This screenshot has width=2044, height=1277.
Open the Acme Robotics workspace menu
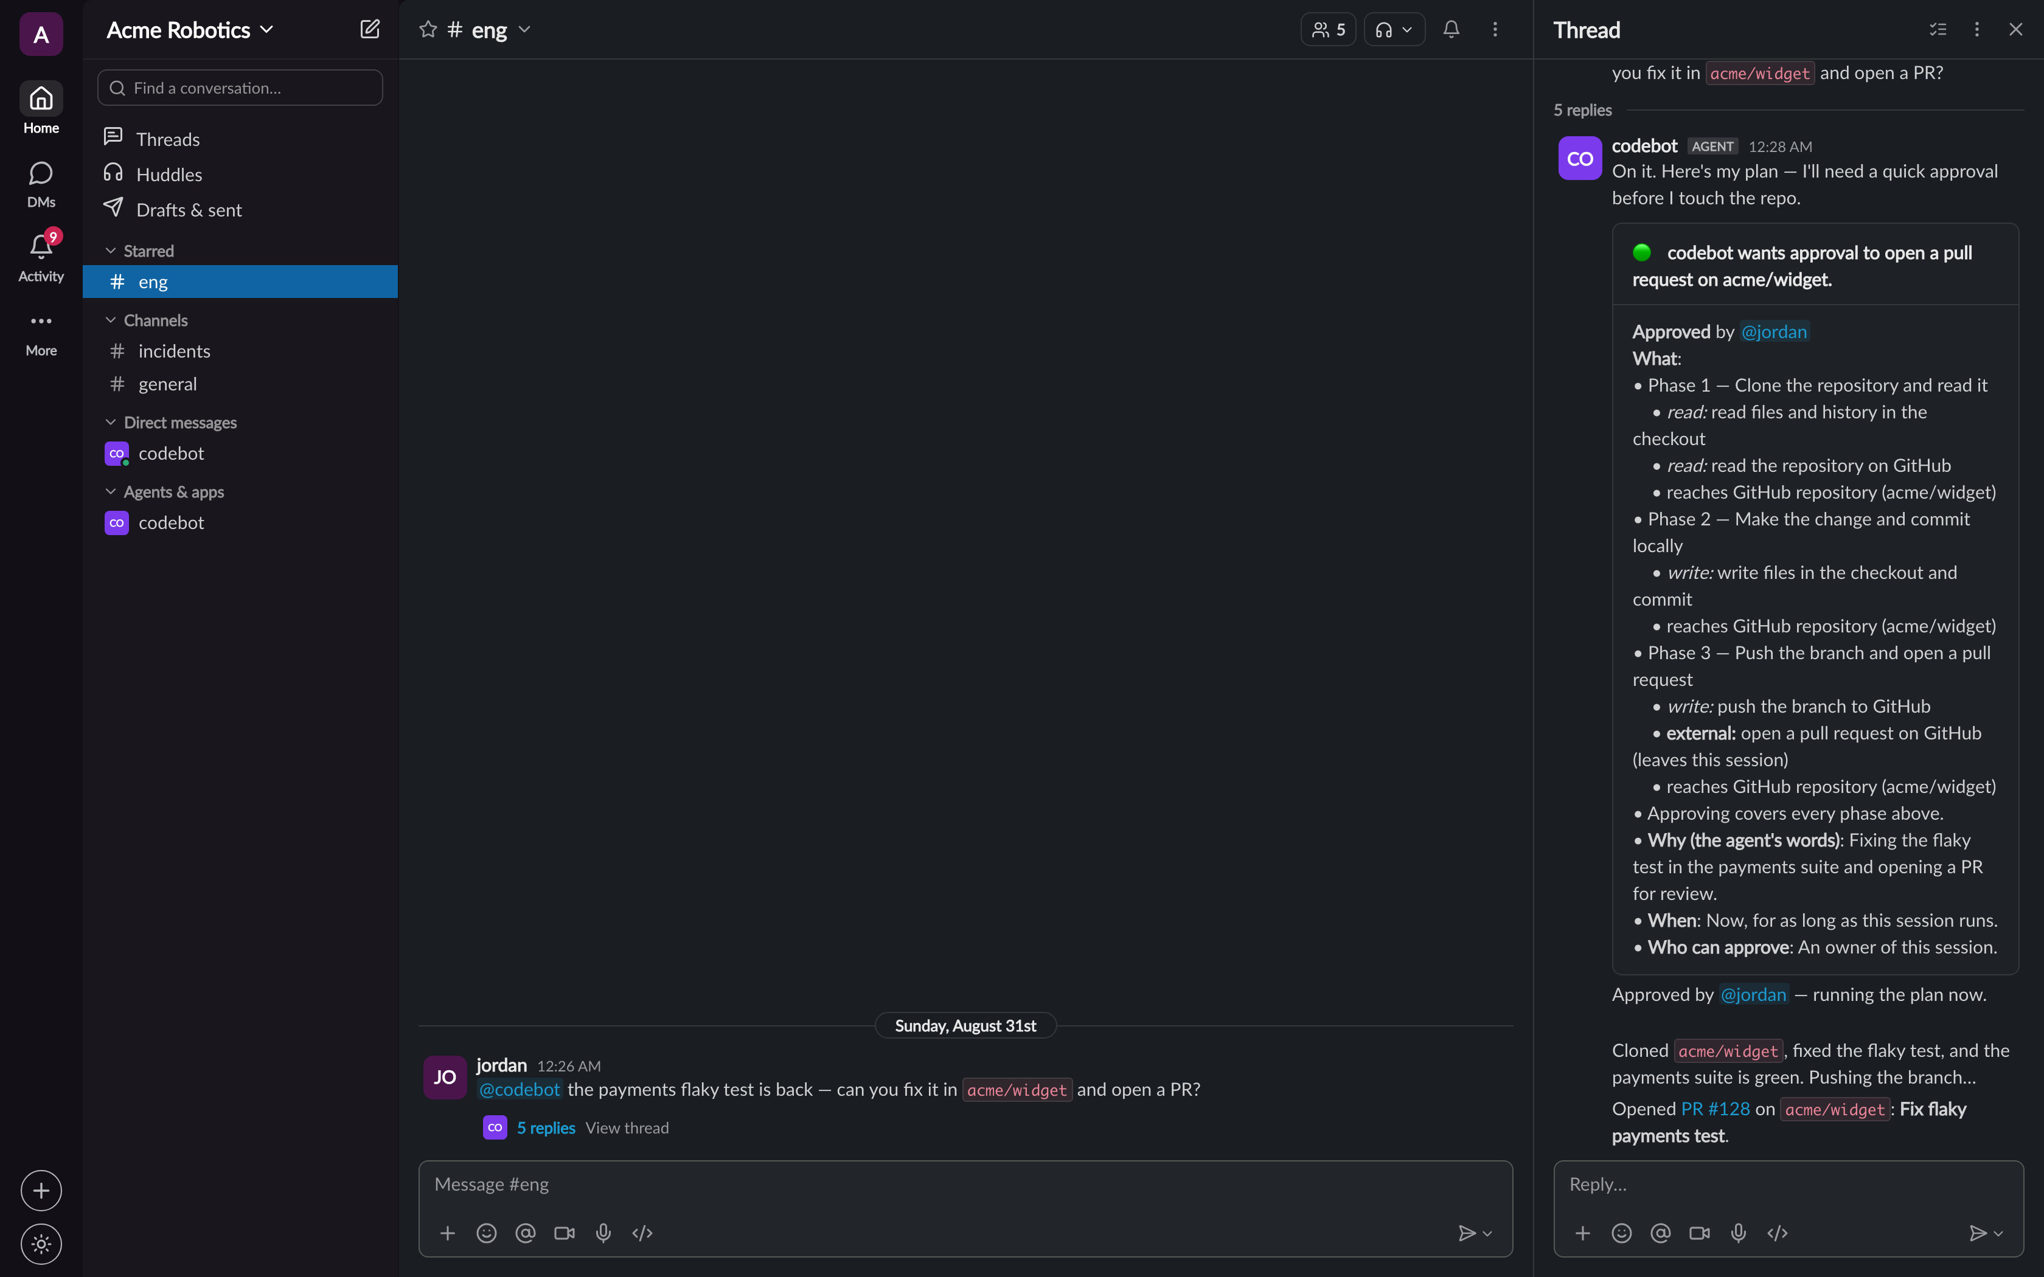[x=190, y=30]
